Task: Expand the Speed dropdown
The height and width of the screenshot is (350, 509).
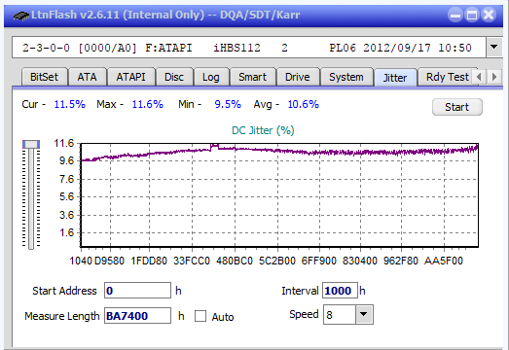Action: [x=364, y=314]
